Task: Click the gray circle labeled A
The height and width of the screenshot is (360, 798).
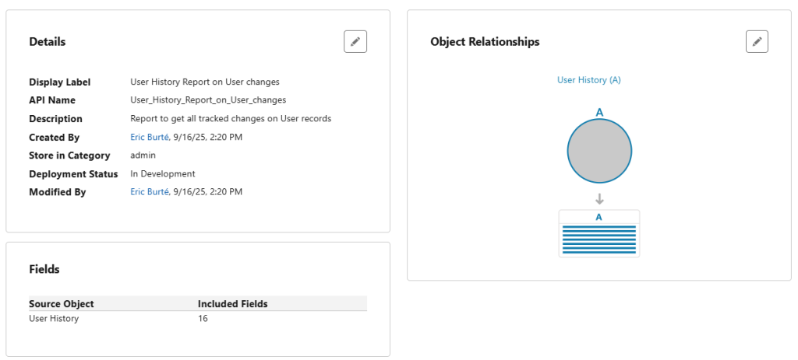Action: point(599,151)
